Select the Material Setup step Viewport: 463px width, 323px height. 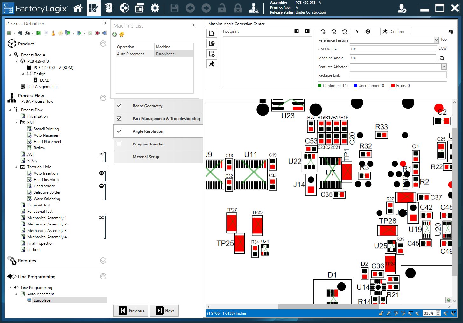pos(146,157)
